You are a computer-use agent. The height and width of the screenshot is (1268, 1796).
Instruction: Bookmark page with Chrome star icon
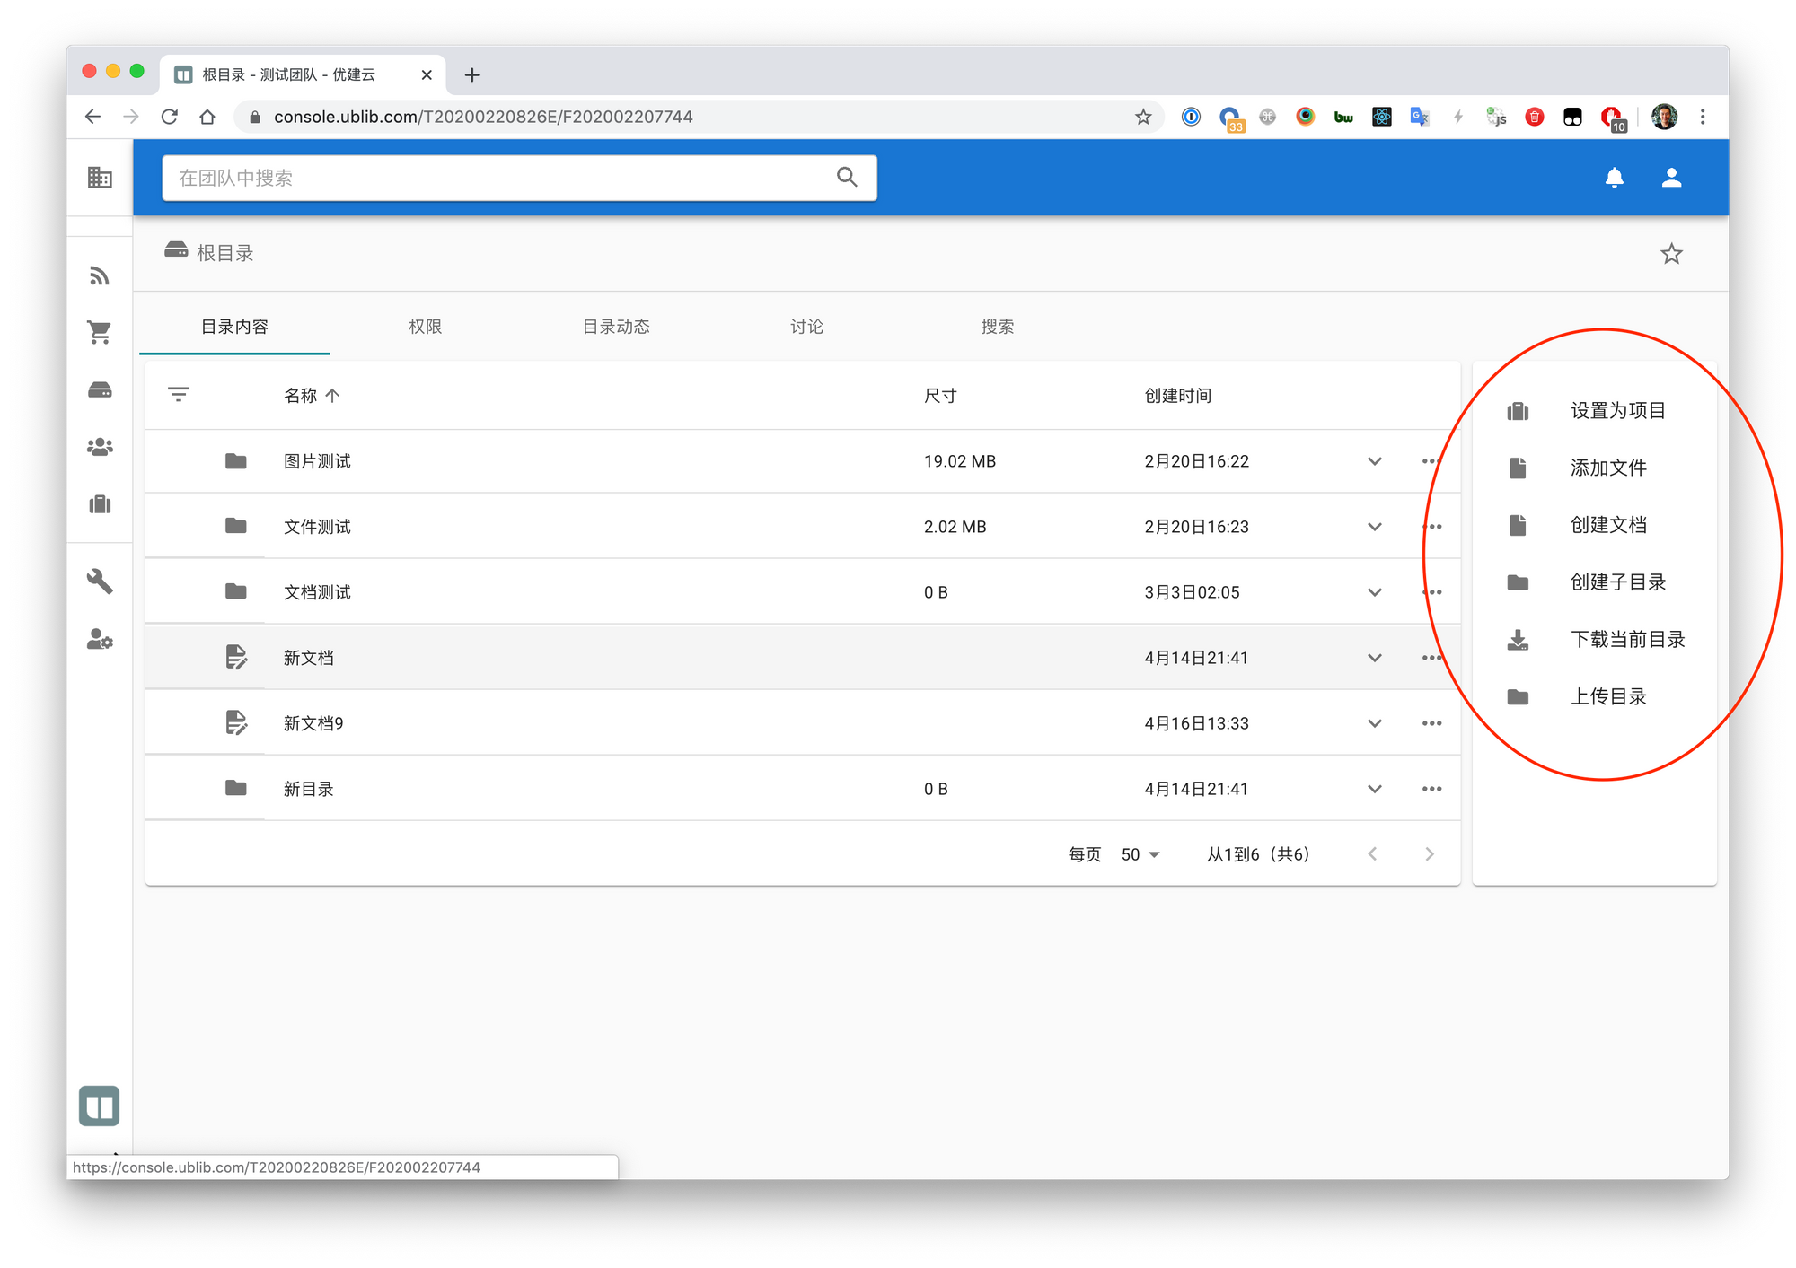coord(1142,117)
